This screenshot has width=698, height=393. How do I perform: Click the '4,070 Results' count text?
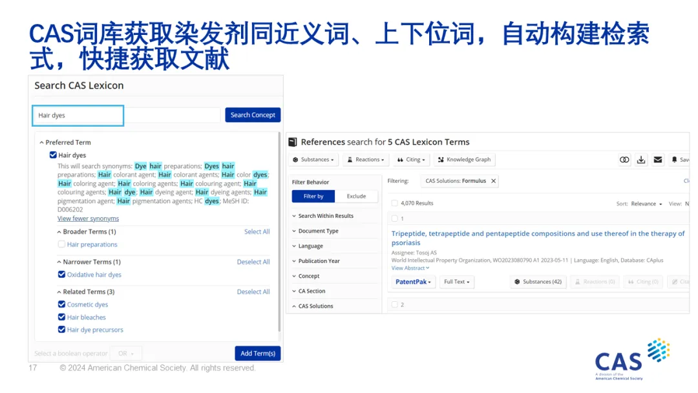pos(417,204)
